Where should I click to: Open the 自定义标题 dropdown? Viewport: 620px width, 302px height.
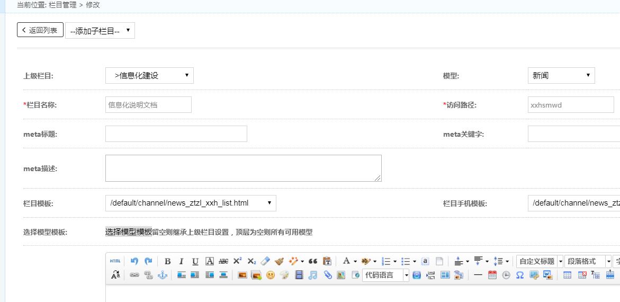(x=540, y=261)
